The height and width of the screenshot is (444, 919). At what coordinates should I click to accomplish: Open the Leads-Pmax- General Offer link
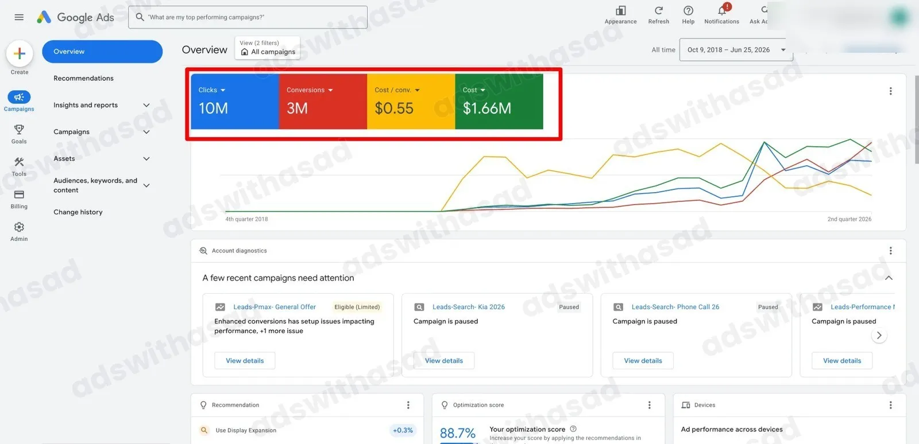(275, 307)
